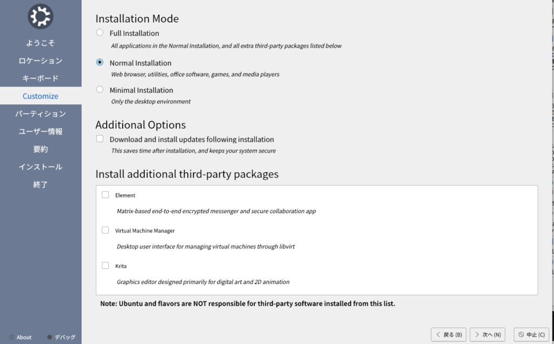Tick the Virtual Machine Manager checkbox
554x344 pixels.
pyautogui.click(x=105, y=230)
